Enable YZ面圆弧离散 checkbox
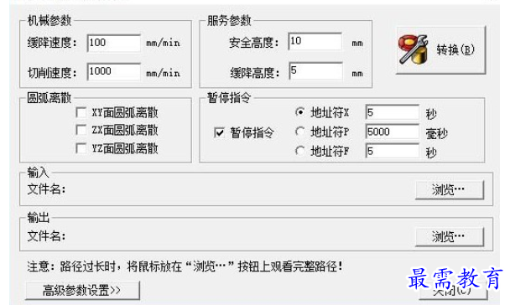This screenshot has height=305, width=510. 81,148
